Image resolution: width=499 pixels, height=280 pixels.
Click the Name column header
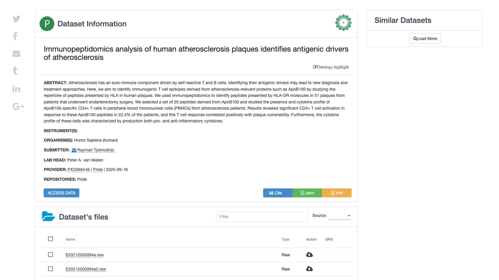coord(70,239)
